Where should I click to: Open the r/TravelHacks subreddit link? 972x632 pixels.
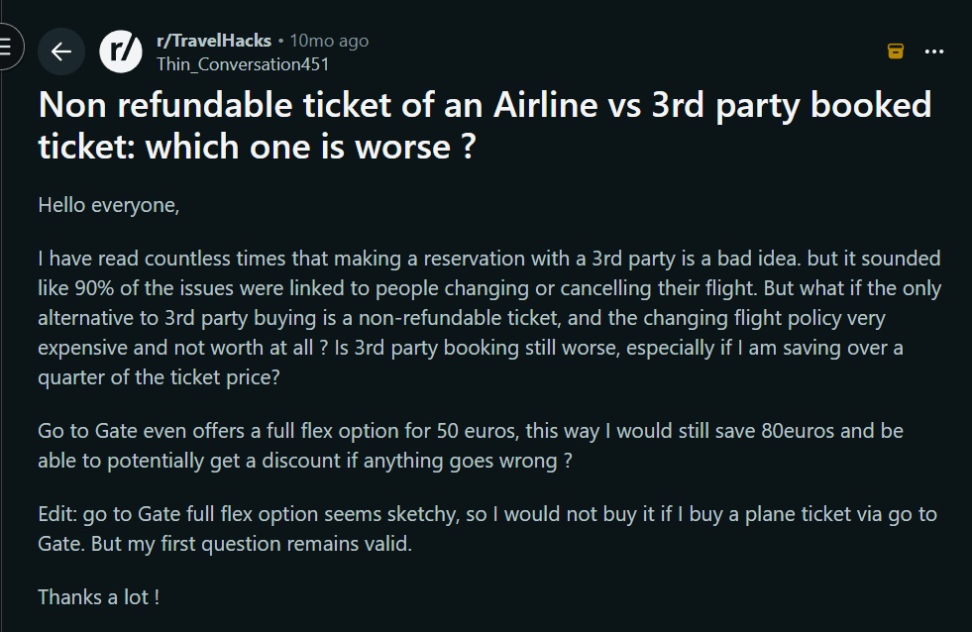tap(215, 41)
